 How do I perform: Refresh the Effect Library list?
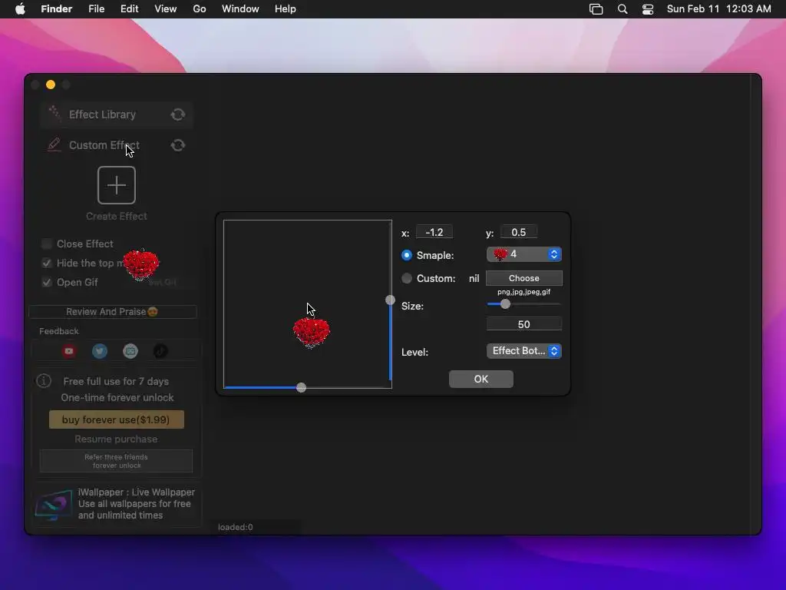click(x=178, y=114)
